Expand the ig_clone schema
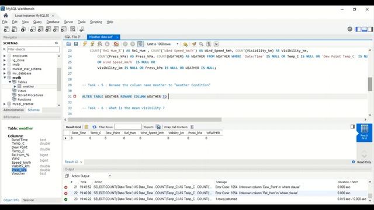The height and width of the screenshot is (210, 374). 5,60
